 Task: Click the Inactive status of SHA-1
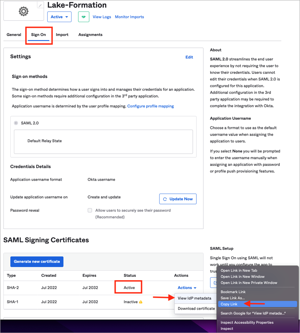pyautogui.click(x=131, y=302)
